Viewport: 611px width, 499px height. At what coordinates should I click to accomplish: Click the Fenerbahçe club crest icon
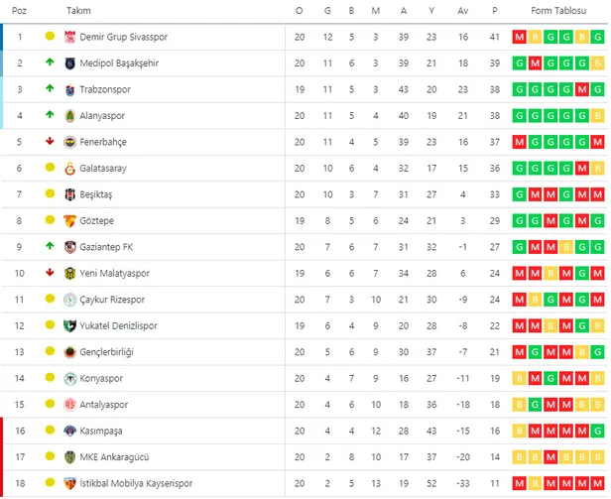69,142
